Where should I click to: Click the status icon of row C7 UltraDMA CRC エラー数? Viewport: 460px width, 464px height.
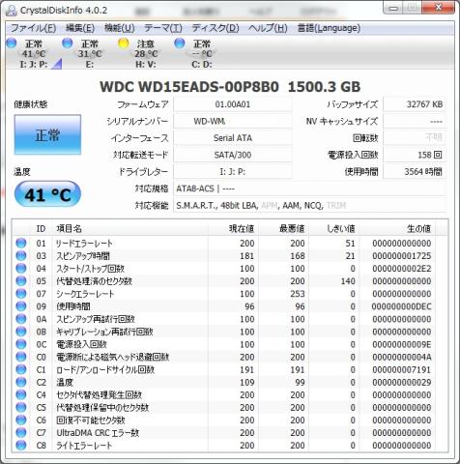pos(21,432)
